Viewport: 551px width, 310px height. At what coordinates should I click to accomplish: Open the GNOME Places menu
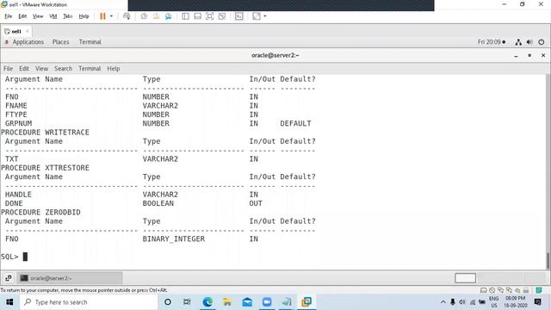click(61, 42)
